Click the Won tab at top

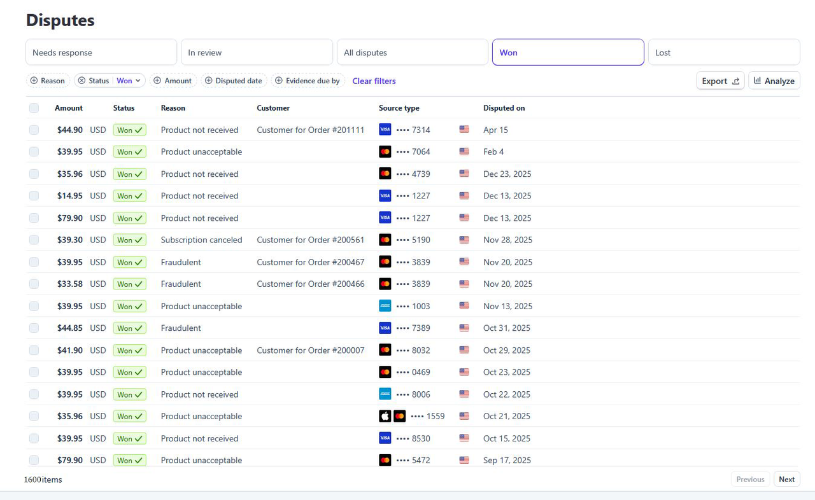568,52
